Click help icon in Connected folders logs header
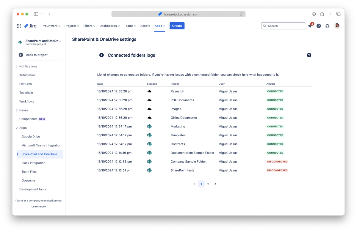This screenshot has width=357, height=232. [x=309, y=55]
